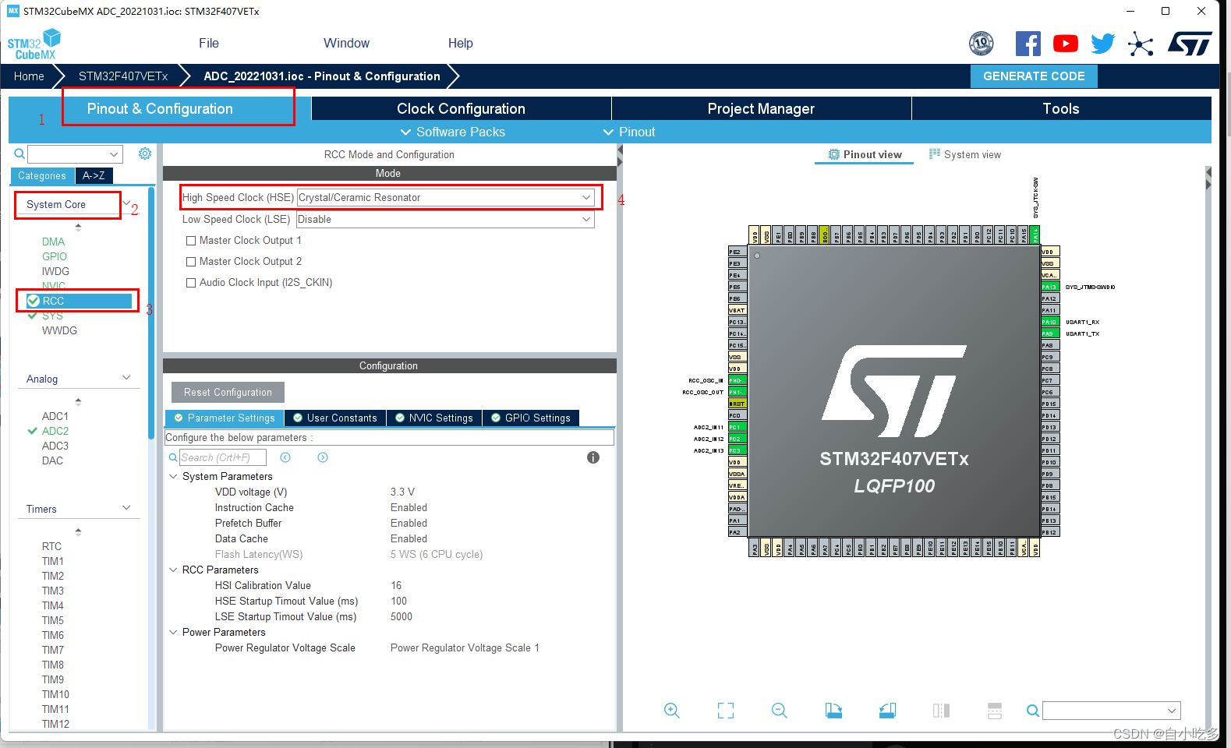Rotate the chip clockwise
1231x748 pixels.
[833, 711]
